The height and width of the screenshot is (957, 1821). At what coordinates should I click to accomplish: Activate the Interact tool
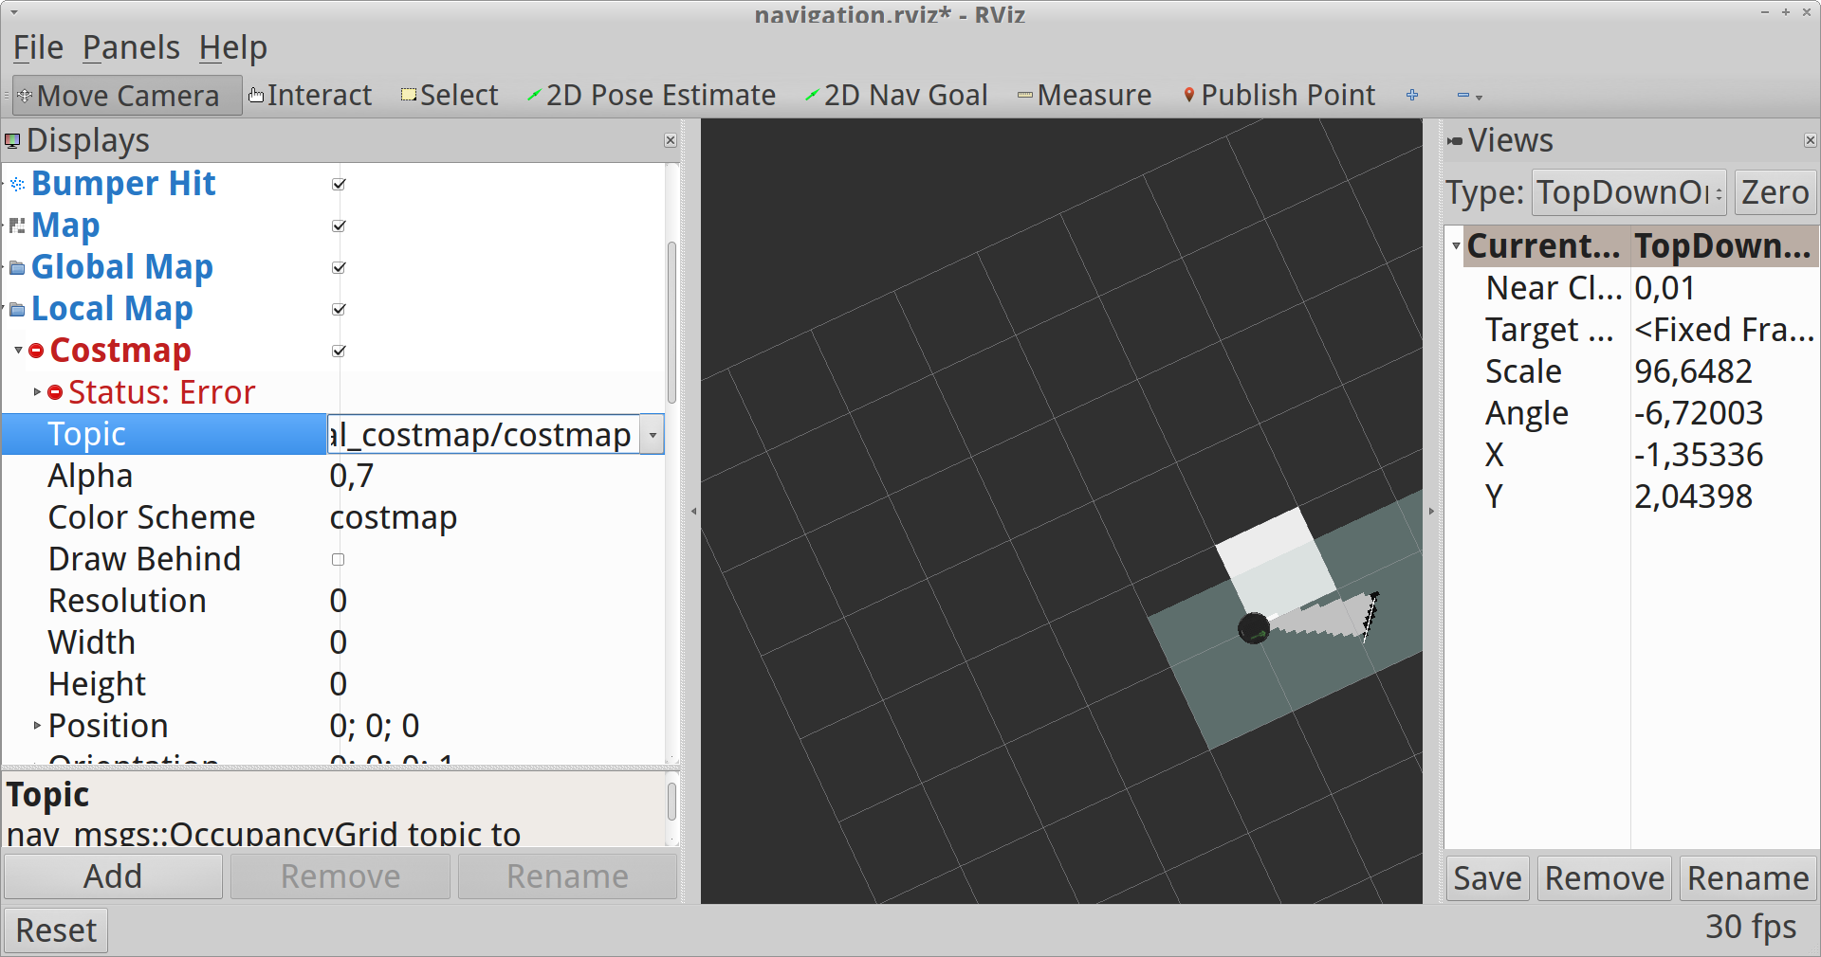[x=310, y=96]
